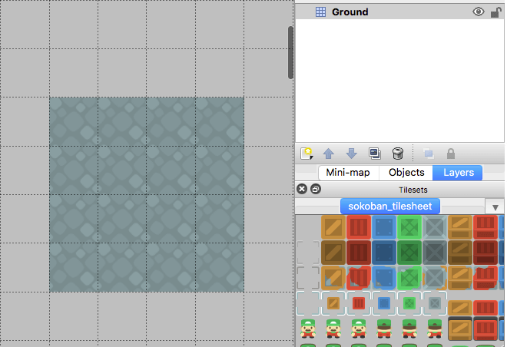Choose the small red crate goal tile

click(359, 303)
